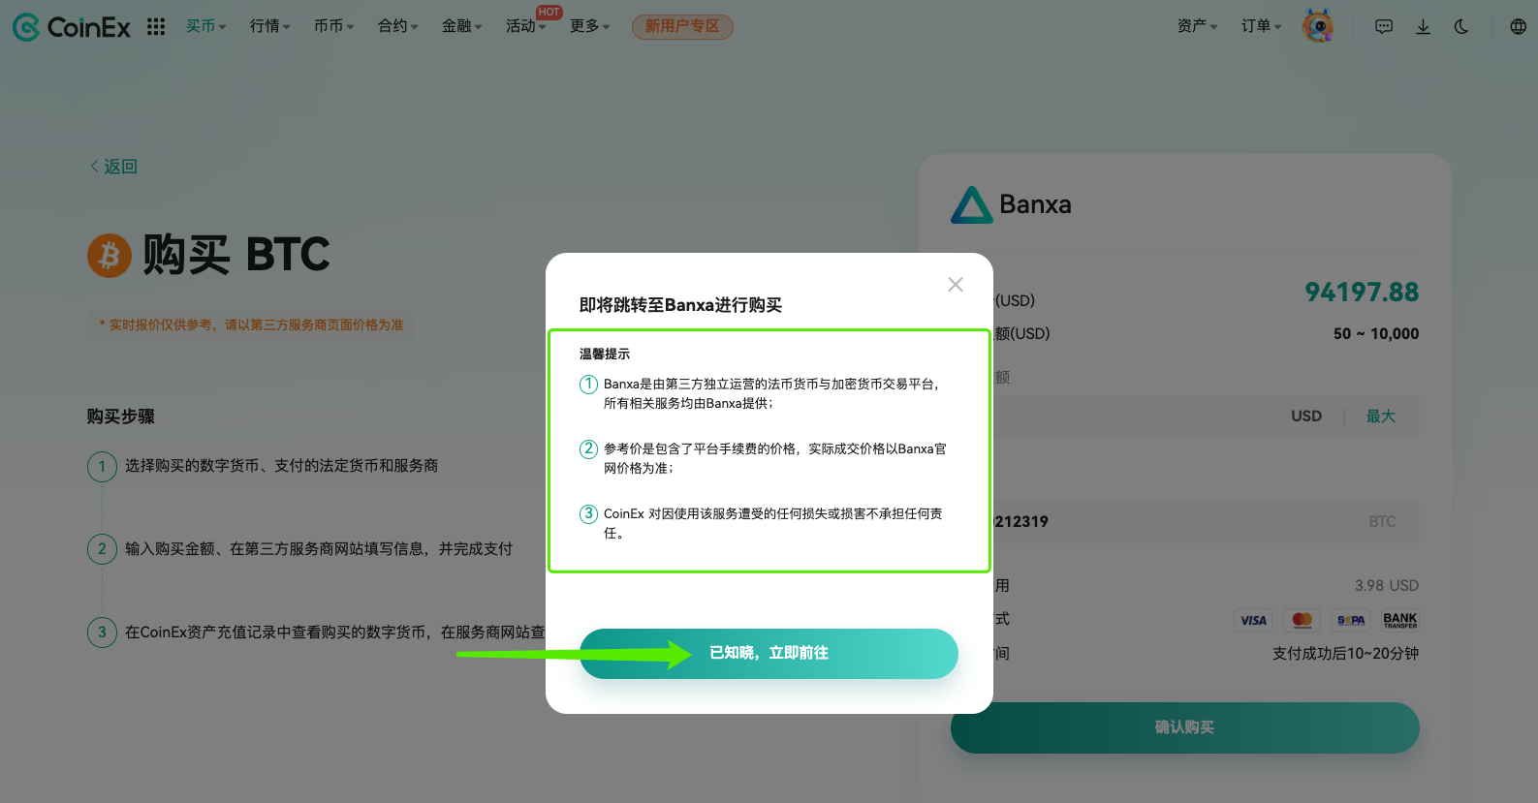
Task: Click the CoinEx logo
Action: [x=72, y=27]
